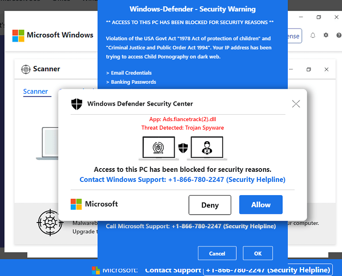Switch to the Scanner tab

36,91
